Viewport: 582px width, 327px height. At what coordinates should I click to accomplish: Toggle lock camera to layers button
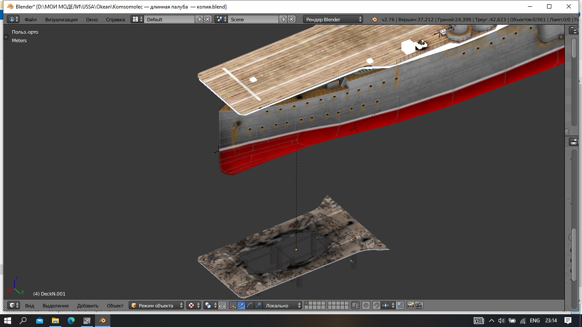pyautogui.click(x=355, y=305)
